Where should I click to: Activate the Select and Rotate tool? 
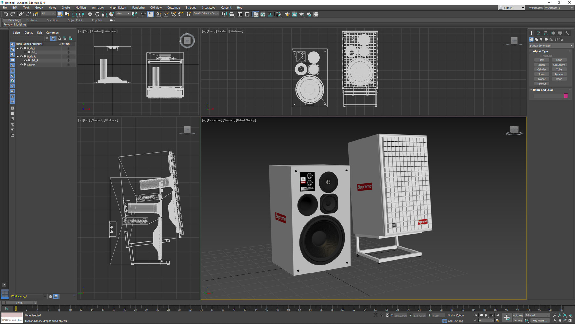tap(97, 14)
